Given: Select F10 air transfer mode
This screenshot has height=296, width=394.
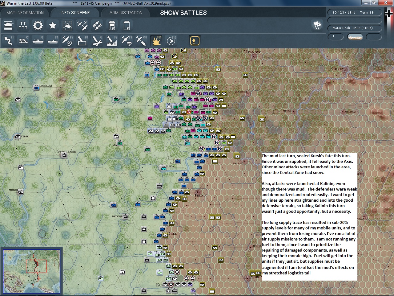Looking at the screenshot, I should [x=141, y=40].
